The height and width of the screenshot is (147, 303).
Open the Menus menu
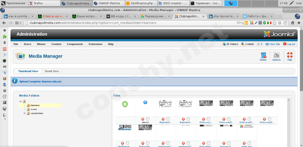[41, 44]
